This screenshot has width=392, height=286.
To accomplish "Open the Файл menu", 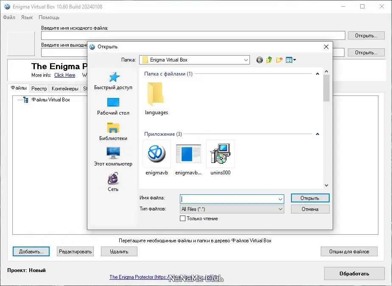I will [x=9, y=17].
